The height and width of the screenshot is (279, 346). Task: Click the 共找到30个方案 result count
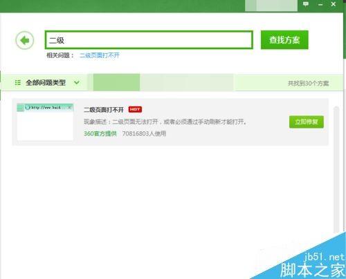pos(308,83)
